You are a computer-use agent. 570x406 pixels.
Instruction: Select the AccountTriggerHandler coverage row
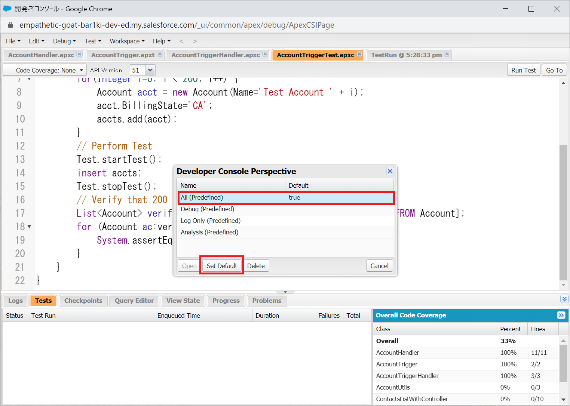(x=466, y=376)
